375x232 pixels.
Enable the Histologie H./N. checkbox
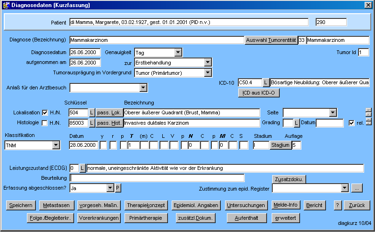coord(45,123)
